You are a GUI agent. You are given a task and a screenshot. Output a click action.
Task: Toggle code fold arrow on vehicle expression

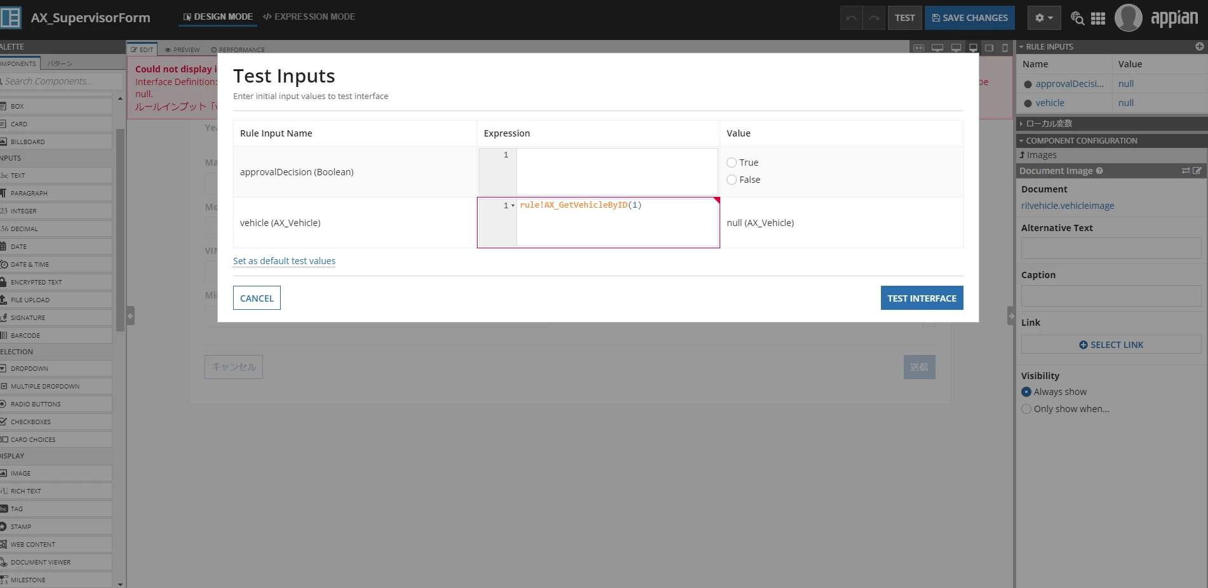click(513, 205)
